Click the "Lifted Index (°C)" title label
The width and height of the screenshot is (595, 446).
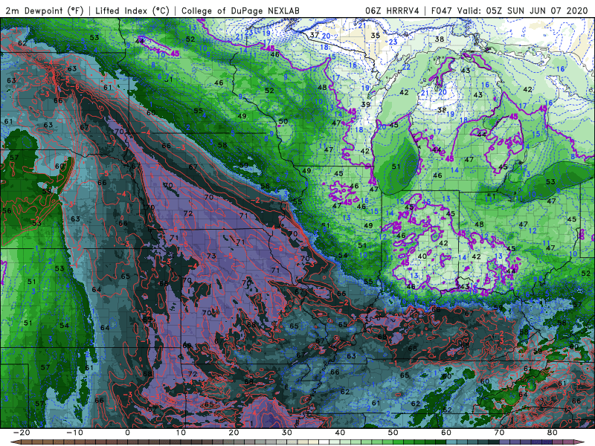click(x=132, y=10)
